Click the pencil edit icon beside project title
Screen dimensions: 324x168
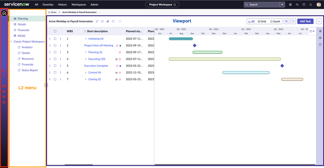[x=97, y=21]
